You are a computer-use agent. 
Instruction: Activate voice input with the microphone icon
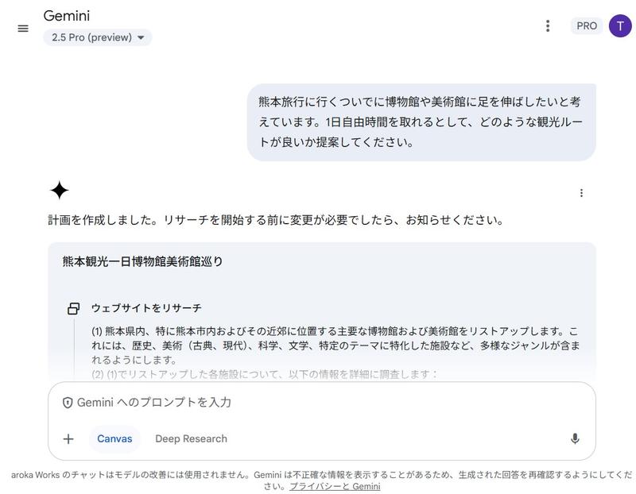tap(575, 438)
